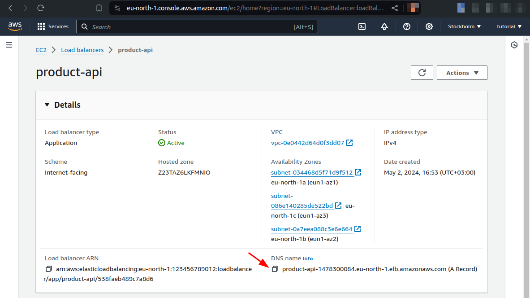Image resolution: width=530 pixels, height=298 pixels.
Task: Click the browser profile avatar icon
Action: click(413, 8)
